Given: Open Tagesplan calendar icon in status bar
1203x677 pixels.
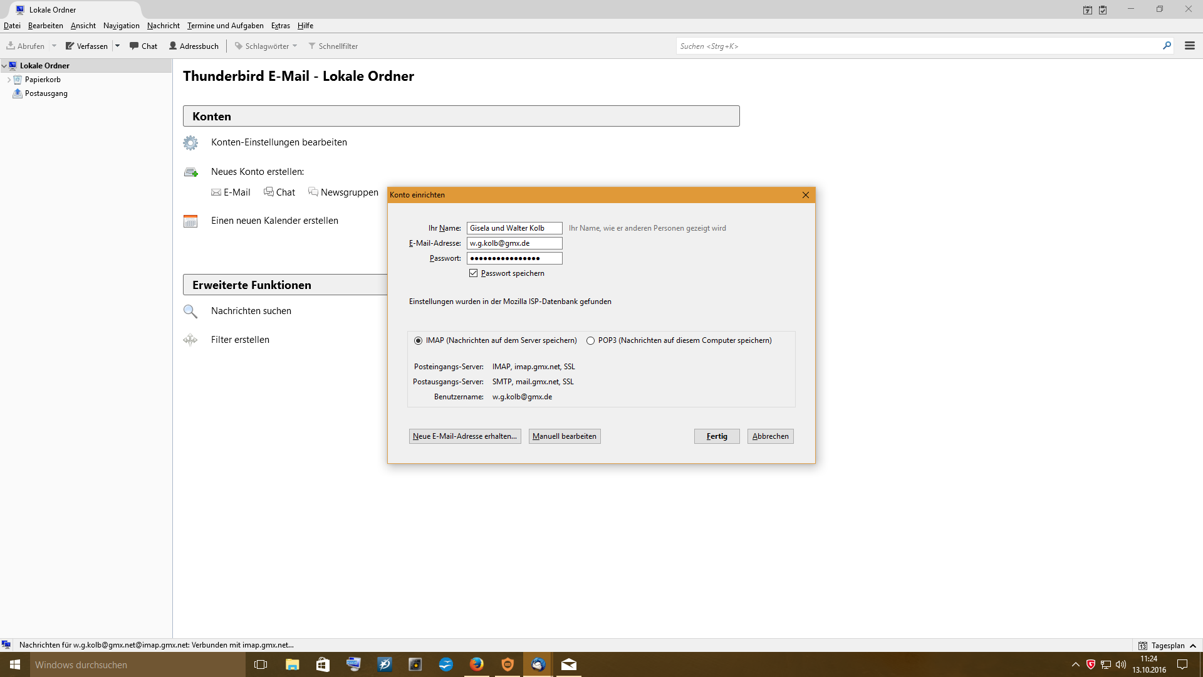Looking at the screenshot, I should [1143, 646].
